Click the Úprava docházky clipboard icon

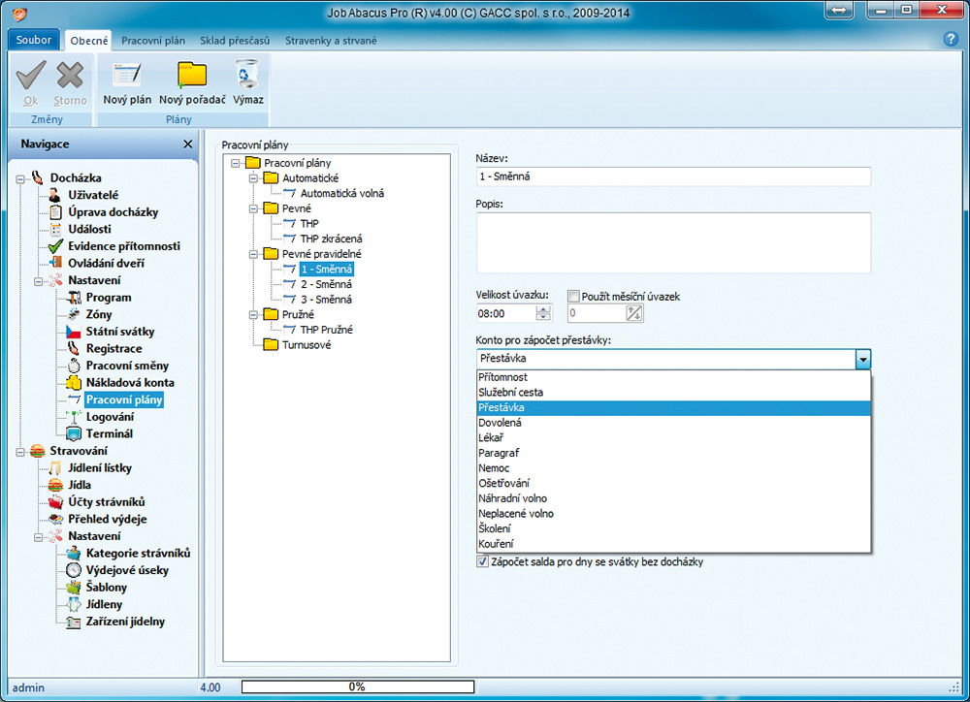(x=55, y=212)
